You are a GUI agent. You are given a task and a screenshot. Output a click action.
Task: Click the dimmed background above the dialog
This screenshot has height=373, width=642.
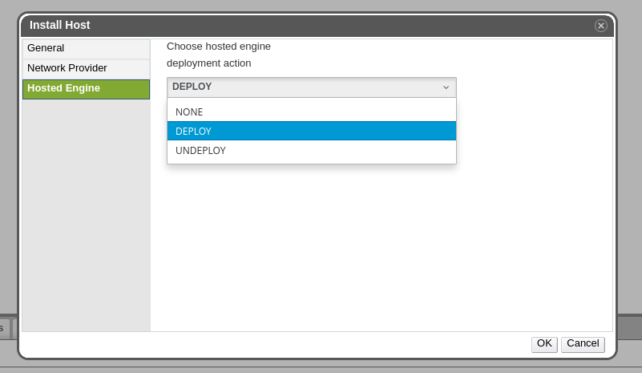(321, 5)
